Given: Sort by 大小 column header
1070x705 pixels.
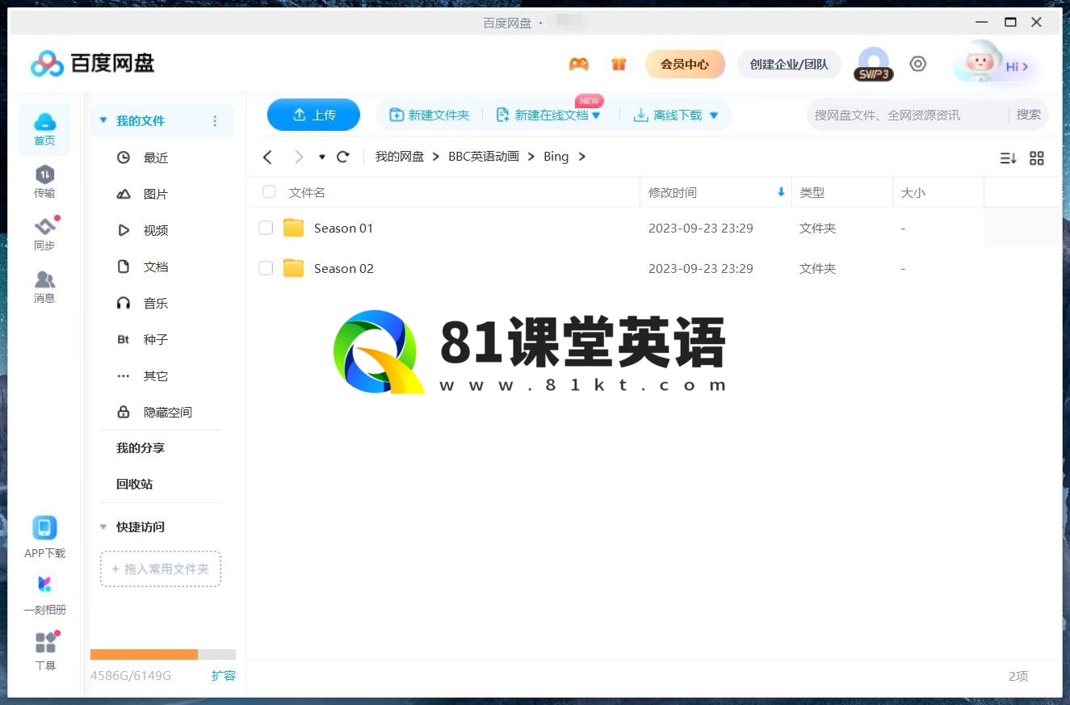Looking at the screenshot, I should (x=913, y=192).
